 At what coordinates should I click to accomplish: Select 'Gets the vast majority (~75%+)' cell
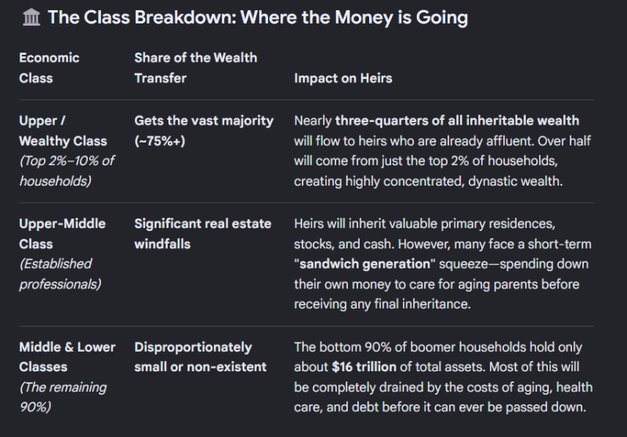tap(204, 131)
